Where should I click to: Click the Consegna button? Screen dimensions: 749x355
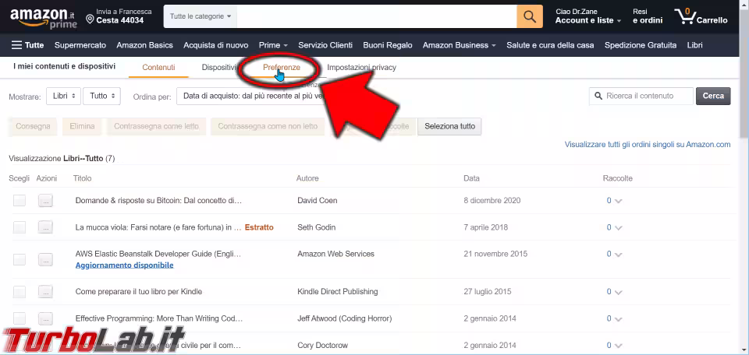[33, 126]
